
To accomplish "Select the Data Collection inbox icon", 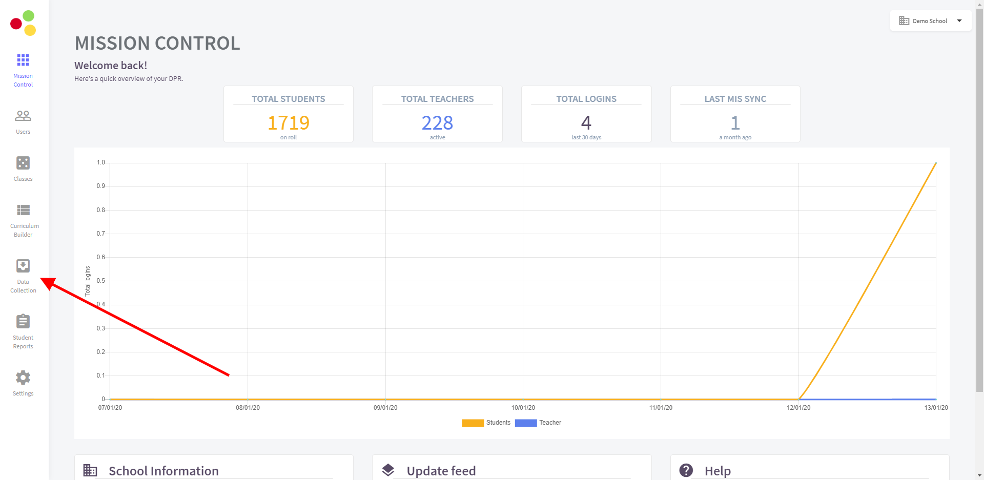I will (x=23, y=266).
